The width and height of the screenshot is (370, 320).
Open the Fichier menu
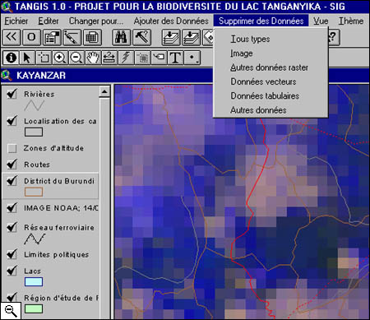pyautogui.click(x=16, y=21)
